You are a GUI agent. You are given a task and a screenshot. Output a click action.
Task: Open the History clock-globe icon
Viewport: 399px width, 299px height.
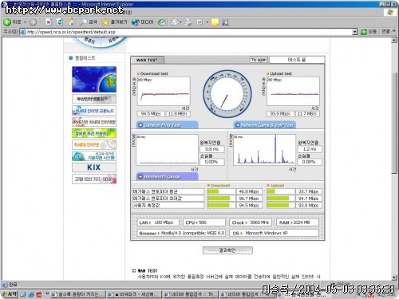[161, 22]
